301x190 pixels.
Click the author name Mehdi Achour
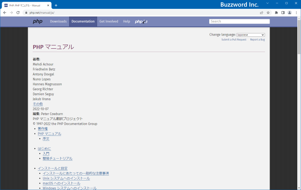(x=43, y=64)
